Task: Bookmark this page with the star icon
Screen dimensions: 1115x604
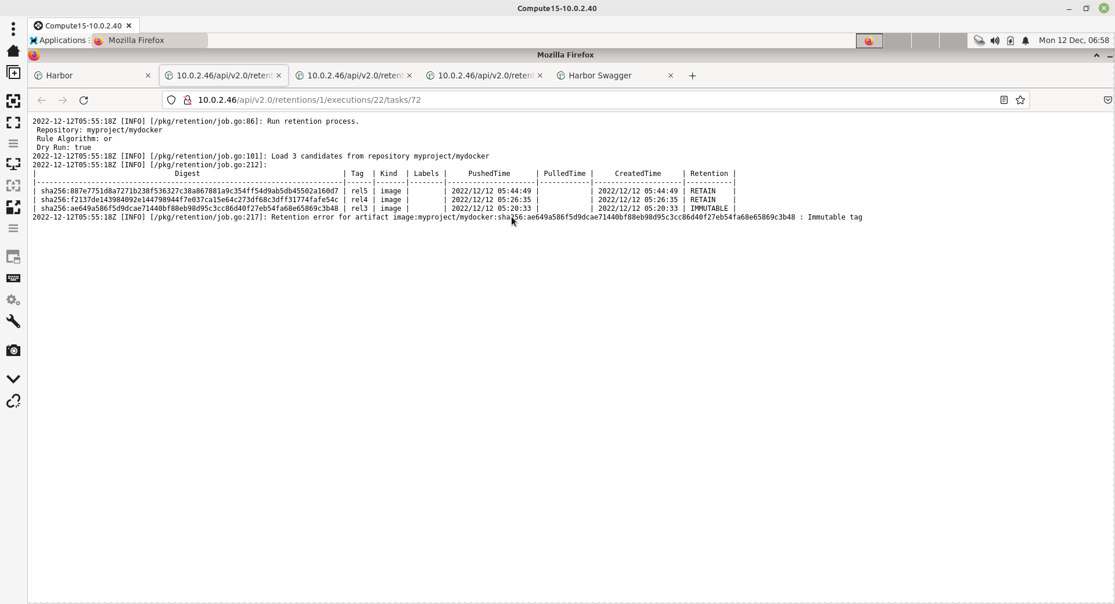Action: coord(1020,100)
